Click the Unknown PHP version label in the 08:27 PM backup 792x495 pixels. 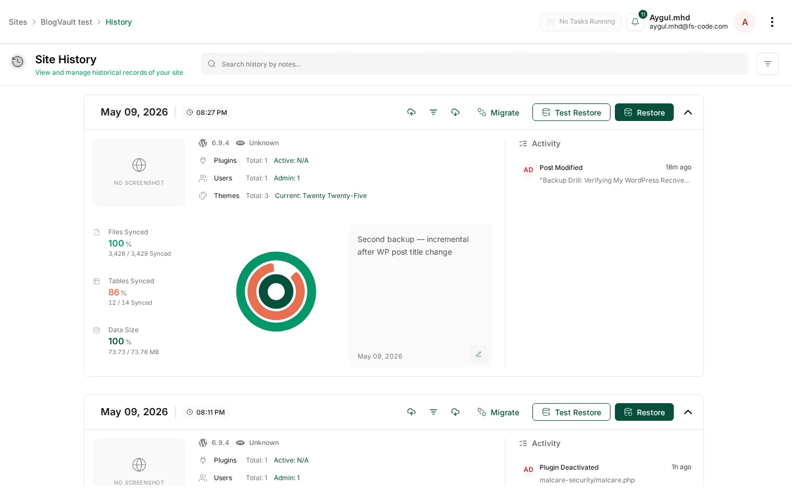pos(264,143)
